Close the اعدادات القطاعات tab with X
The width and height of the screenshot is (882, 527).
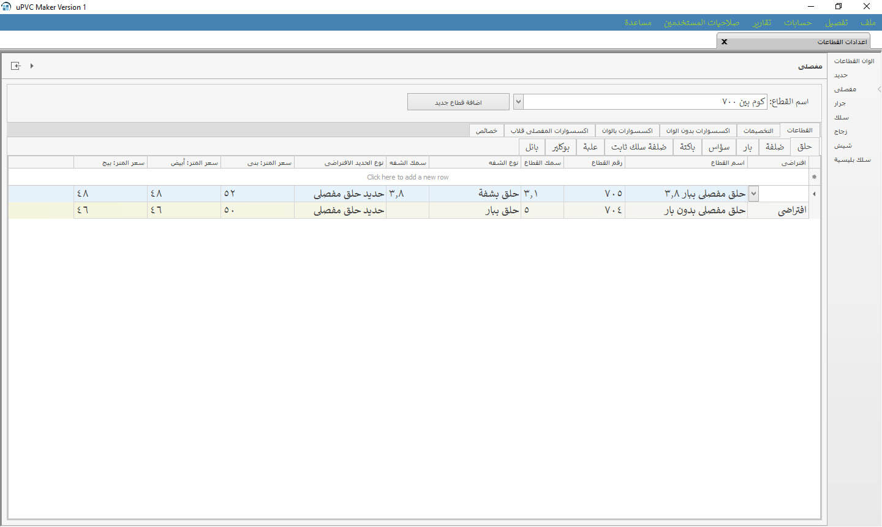point(724,42)
